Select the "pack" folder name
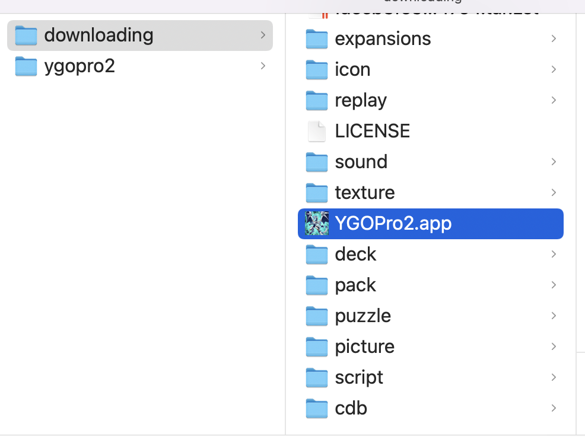The width and height of the screenshot is (585, 437). pos(355,286)
